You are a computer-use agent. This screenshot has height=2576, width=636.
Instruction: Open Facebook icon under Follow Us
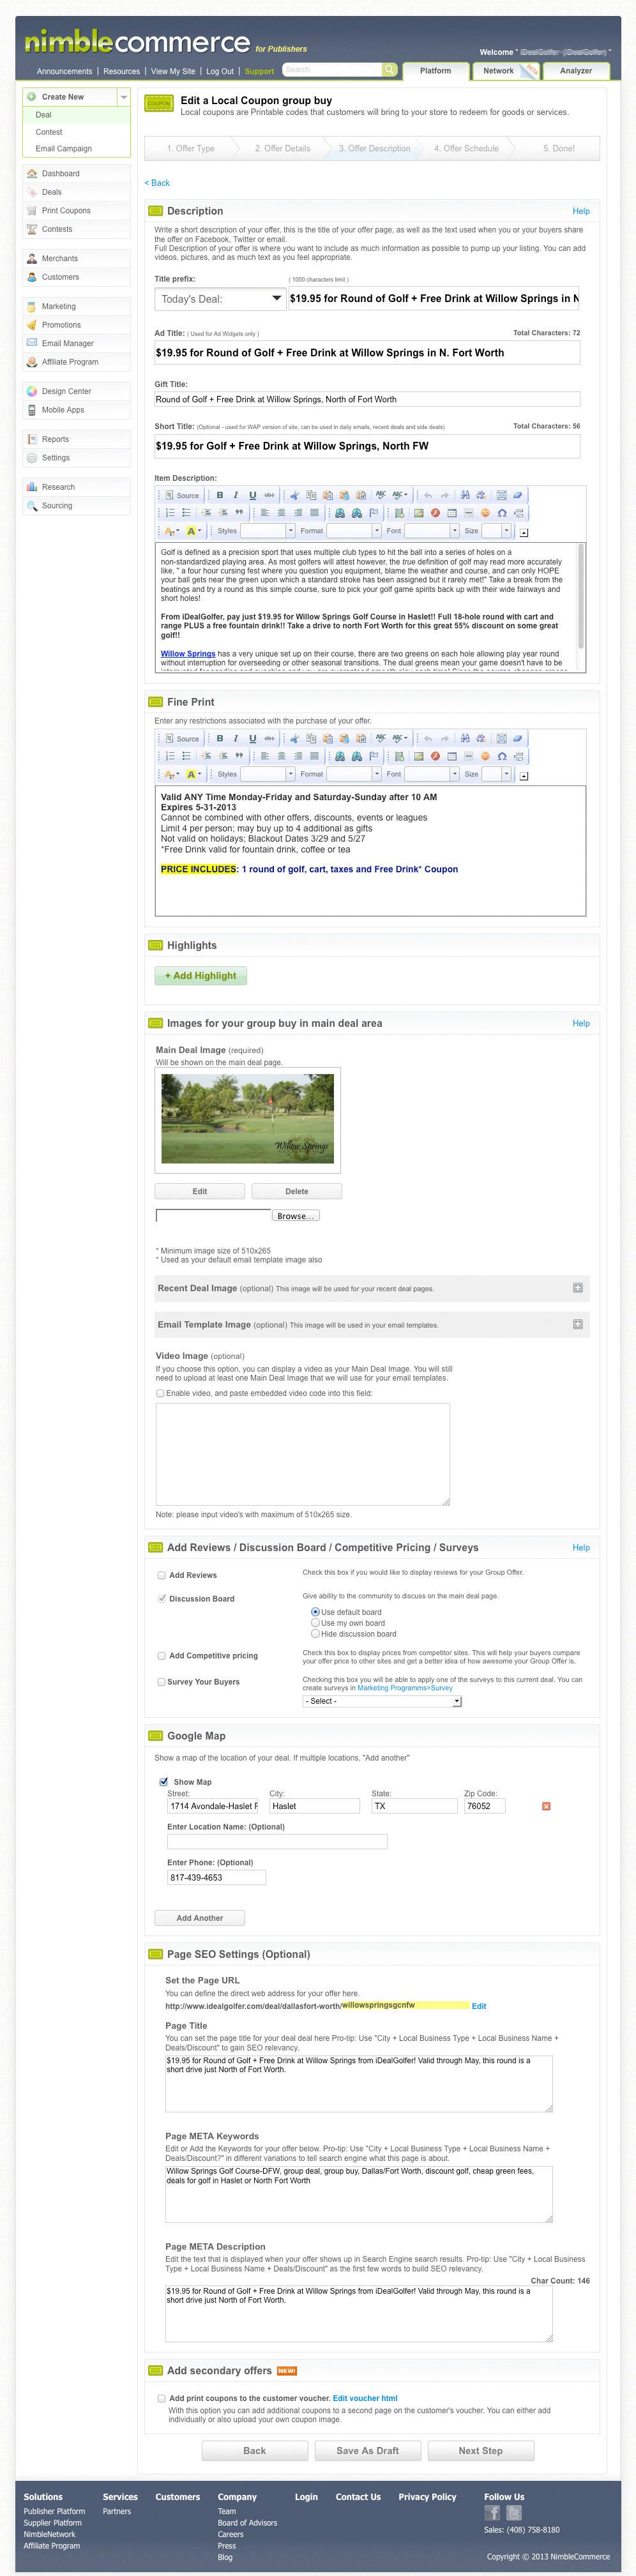click(492, 2512)
